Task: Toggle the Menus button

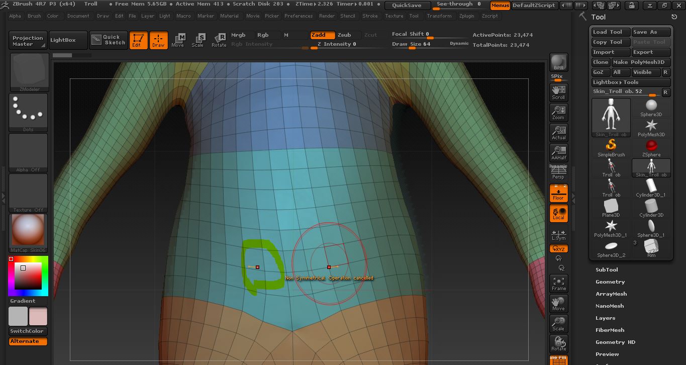Action: [x=500, y=6]
